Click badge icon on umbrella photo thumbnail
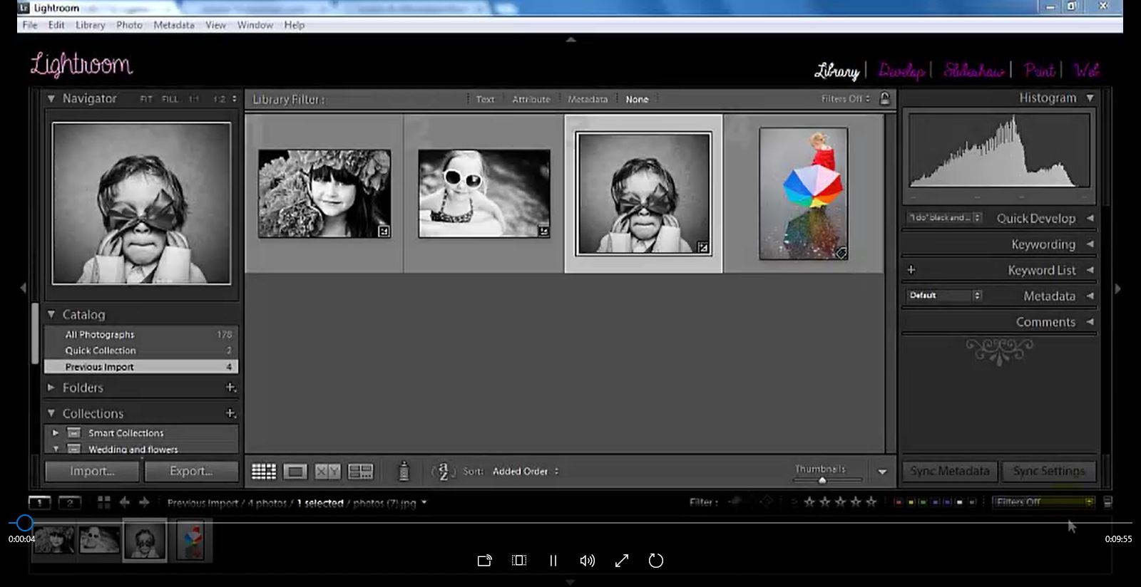This screenshot has height=587, width=1141. [x=841, y=253]
